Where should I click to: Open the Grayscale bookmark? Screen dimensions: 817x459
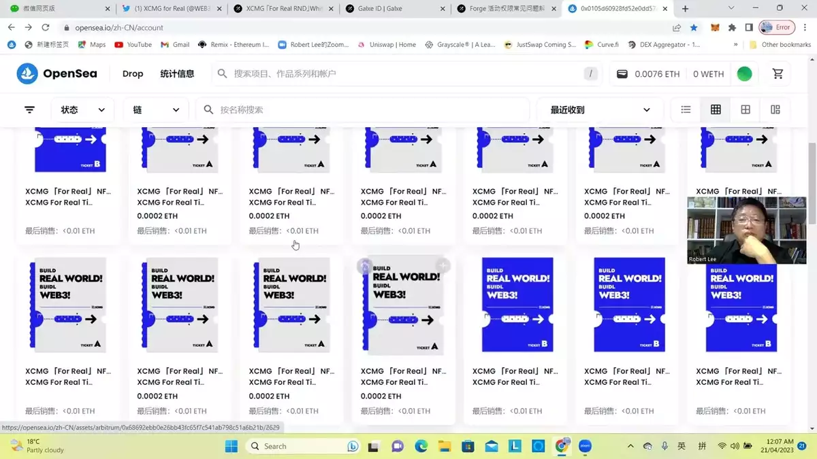460,45
